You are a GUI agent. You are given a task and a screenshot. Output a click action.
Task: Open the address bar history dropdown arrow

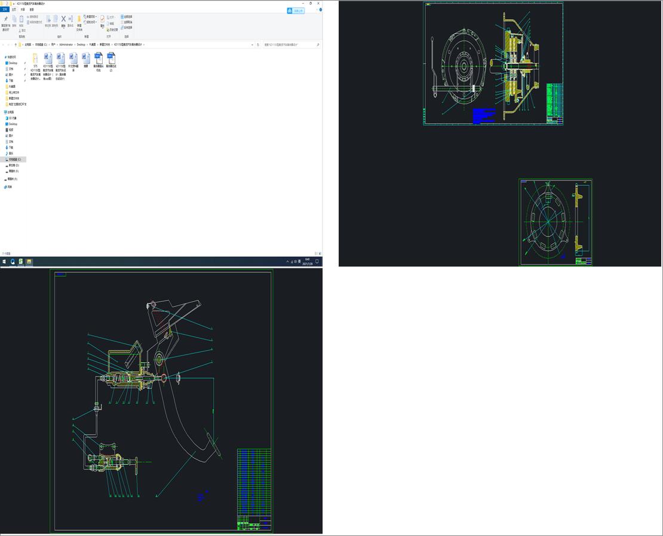point(253,44)
